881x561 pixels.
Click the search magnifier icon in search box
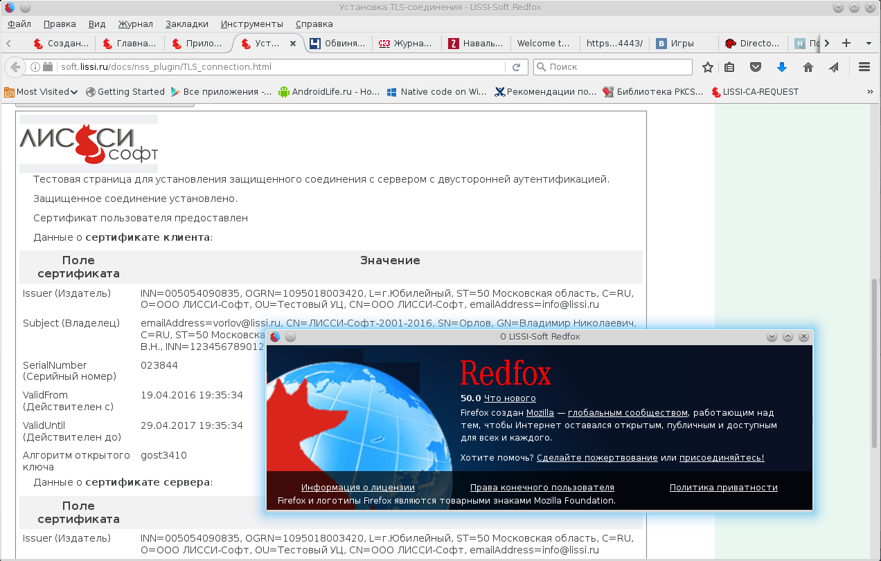click(542, 67)
